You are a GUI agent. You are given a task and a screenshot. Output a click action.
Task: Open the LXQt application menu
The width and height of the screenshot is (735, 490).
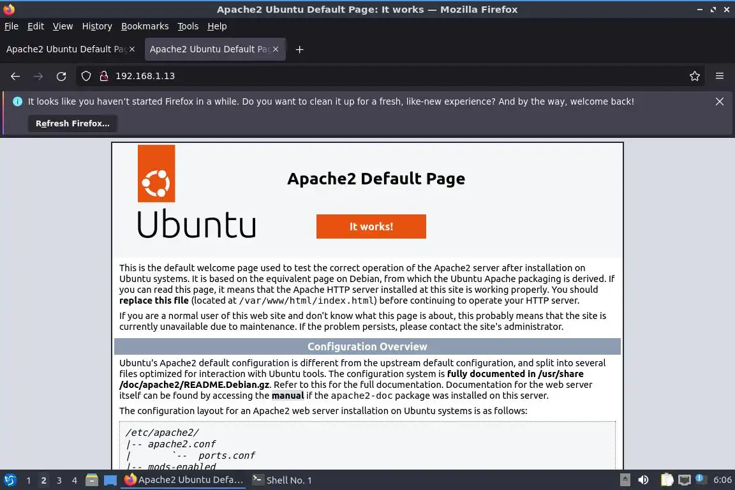pos(10,480)
